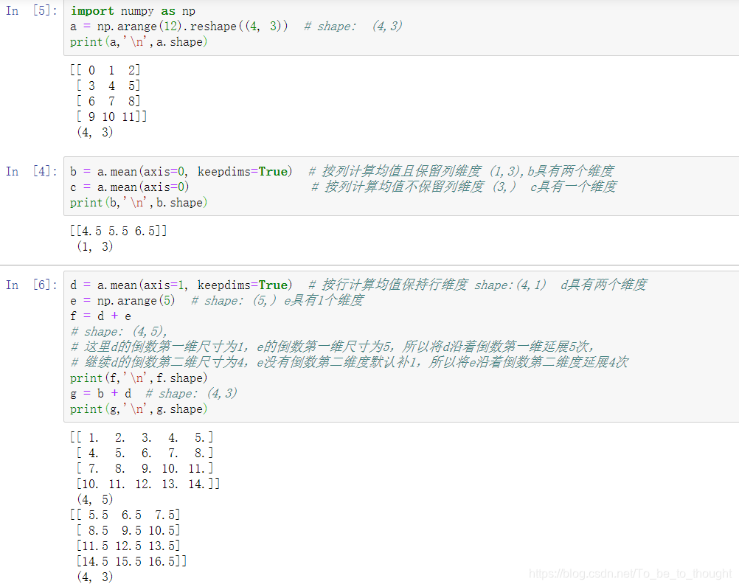Click the output row '[ 6 7 8]'
The height and width of the screenshot is (587, 739).
pyautogui.click(x=108, y=101)
